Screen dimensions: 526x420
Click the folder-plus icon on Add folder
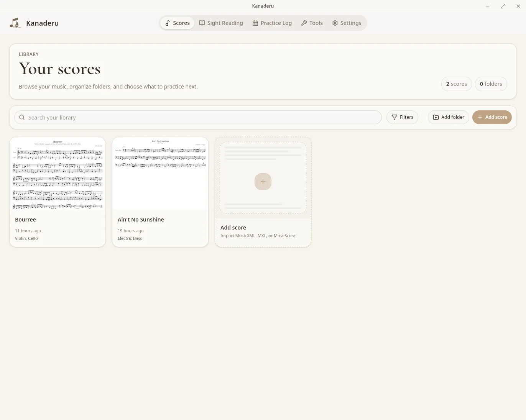click(436, 117)
